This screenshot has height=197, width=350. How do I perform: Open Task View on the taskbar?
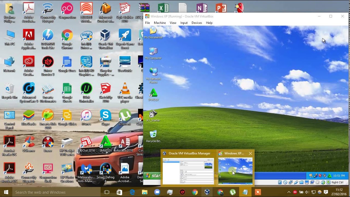pos(107,192)
